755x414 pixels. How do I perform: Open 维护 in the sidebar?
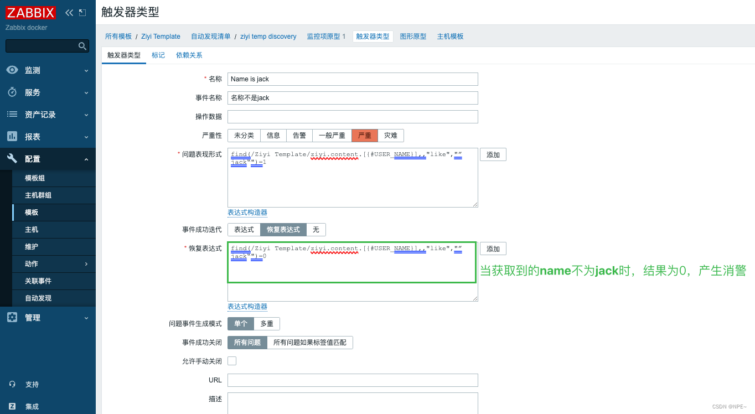(x=54, y=247)
